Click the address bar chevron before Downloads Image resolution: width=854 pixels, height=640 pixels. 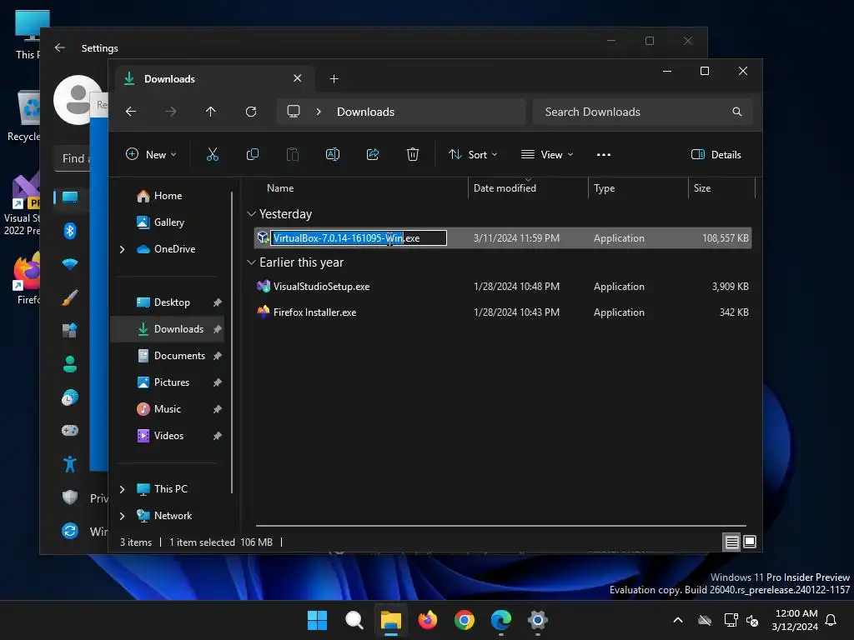[319, 112]
